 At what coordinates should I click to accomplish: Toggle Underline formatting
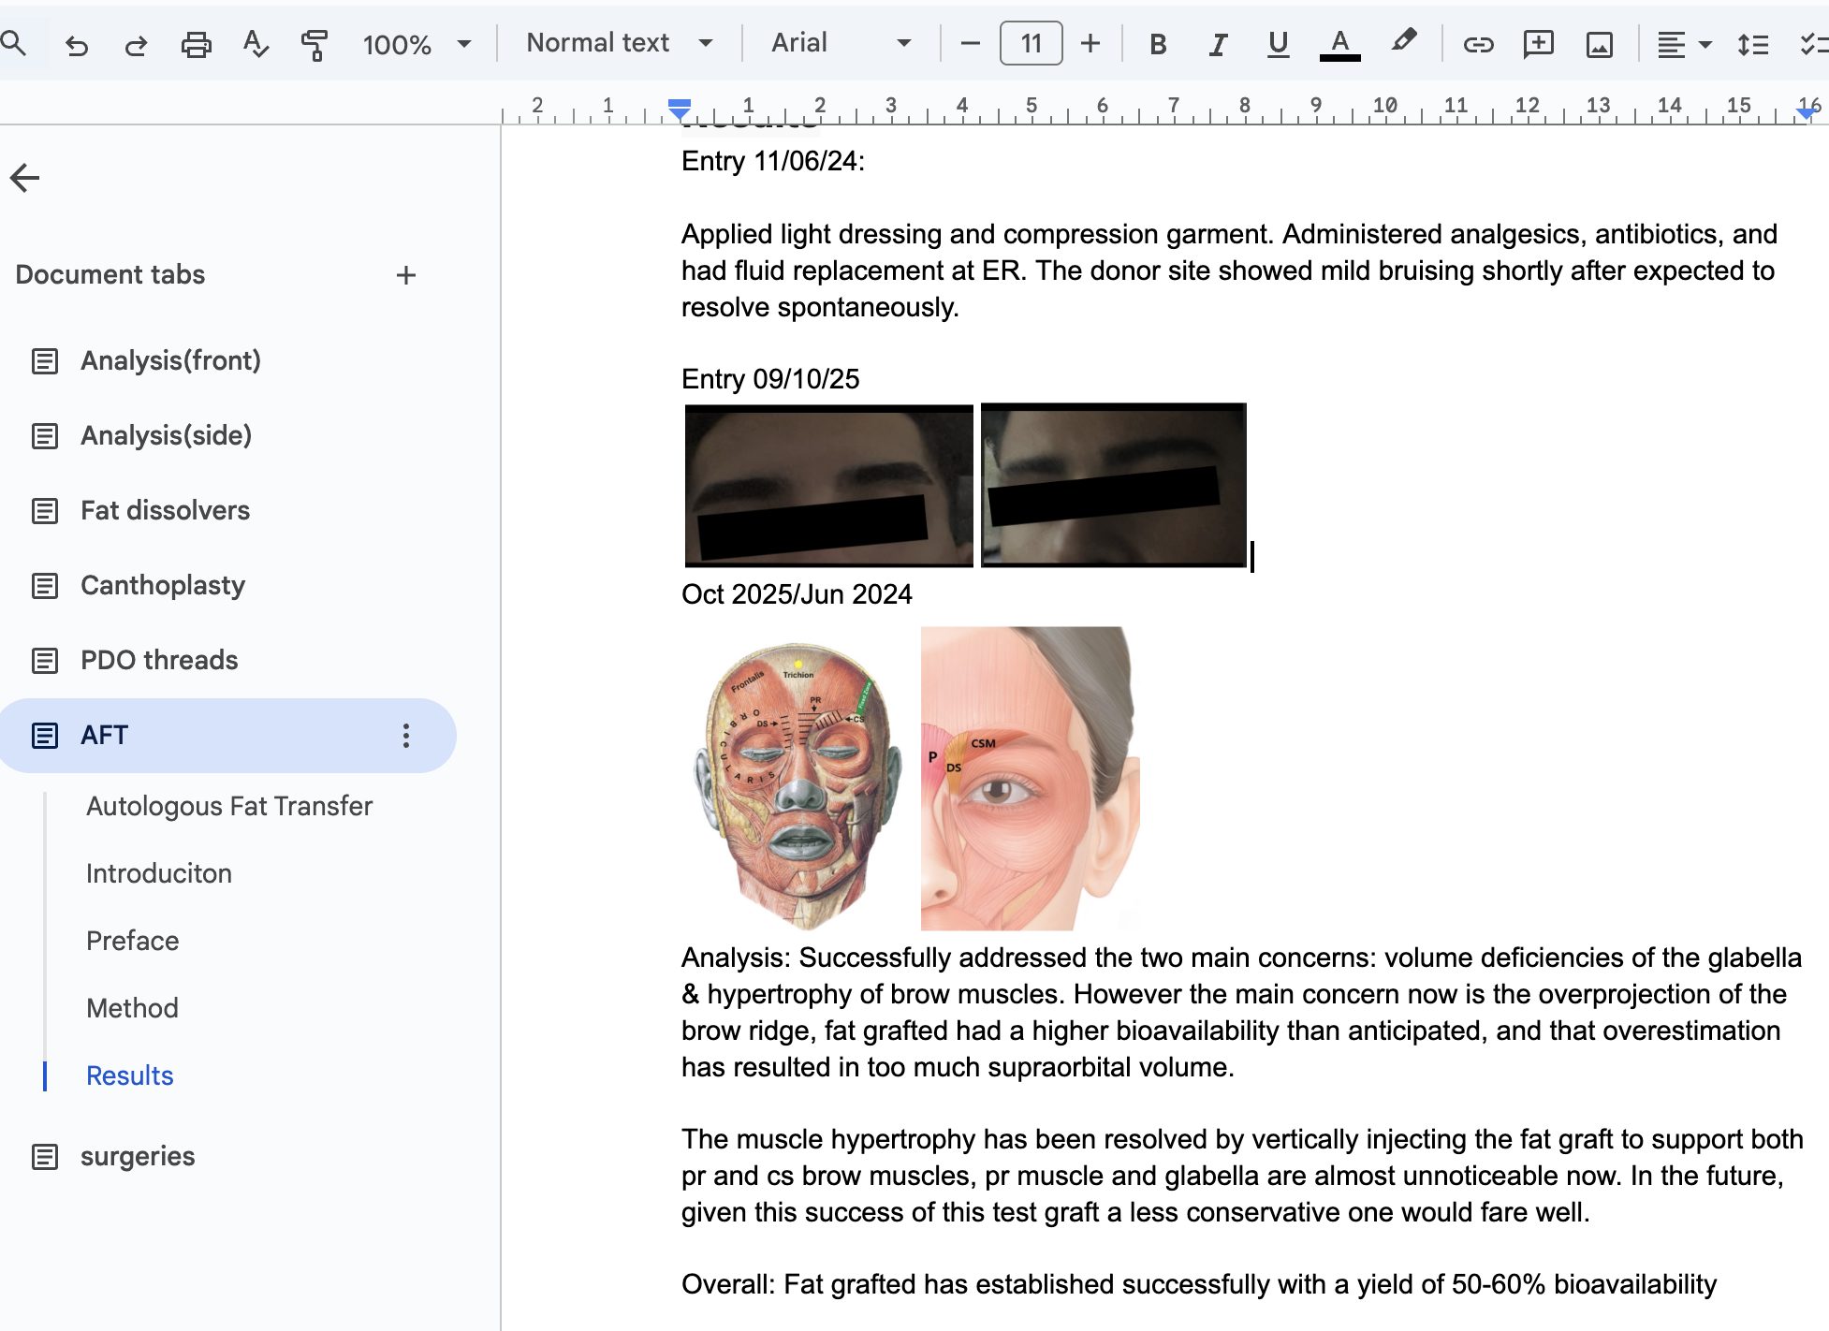(x=1278, y=44)
